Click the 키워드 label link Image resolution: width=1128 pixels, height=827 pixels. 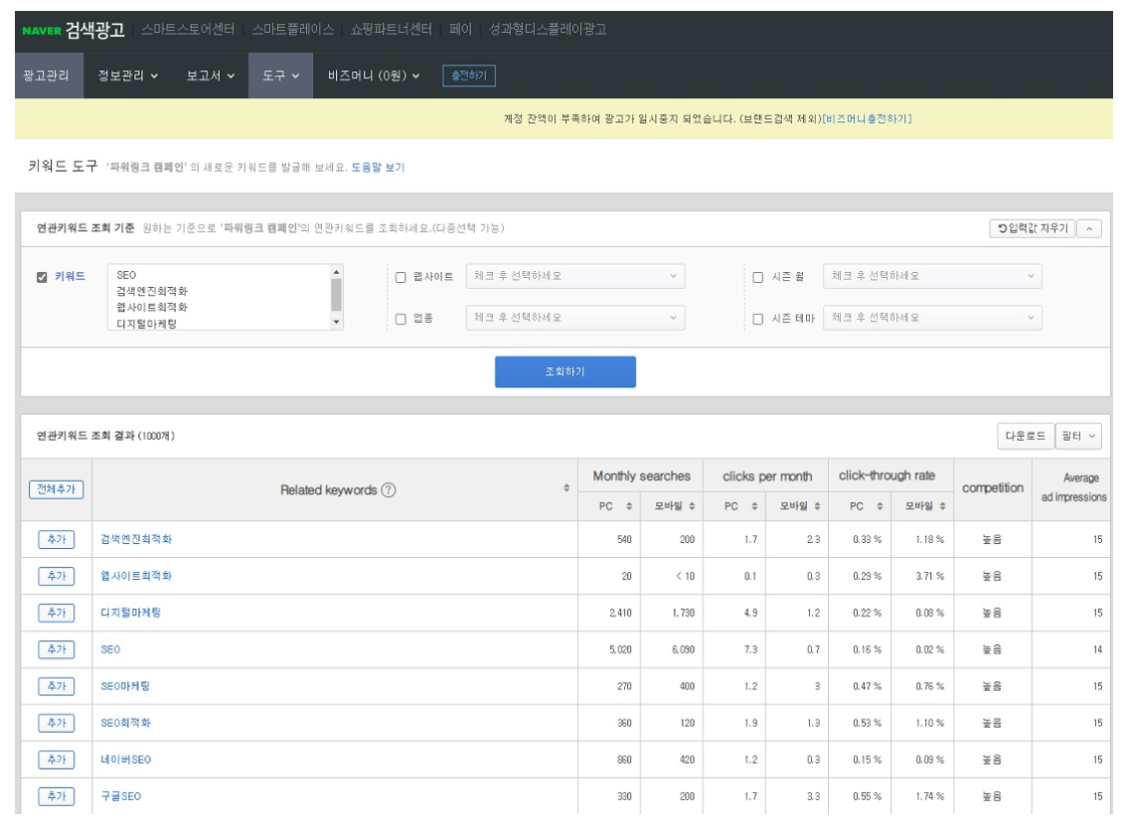[x=70, y=277]
